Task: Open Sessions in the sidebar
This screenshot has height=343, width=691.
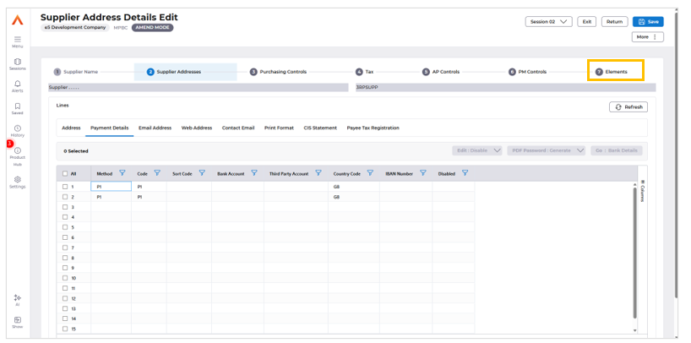Action: pos(17,62)
